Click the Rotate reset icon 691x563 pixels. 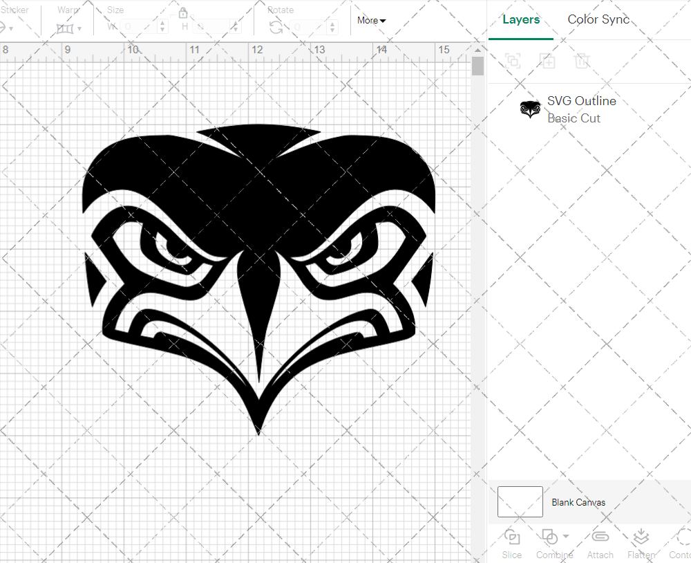point(274,28)
